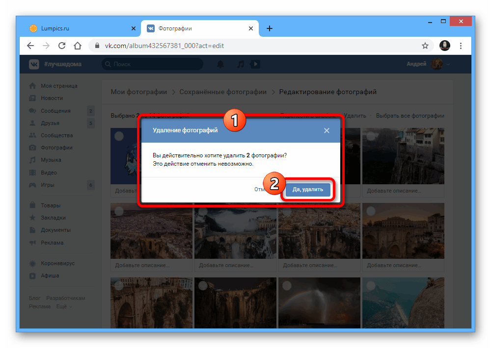The image size is (491, 348).
Task: Click the VK video play icon
Action: (255, 64)
